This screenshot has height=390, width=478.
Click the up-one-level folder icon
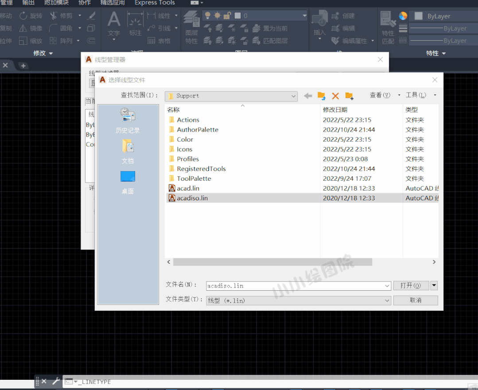322,96
